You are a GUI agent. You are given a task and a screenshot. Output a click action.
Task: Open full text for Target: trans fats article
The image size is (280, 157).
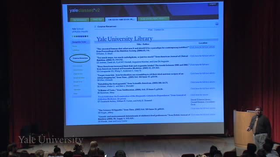[203, 73]
